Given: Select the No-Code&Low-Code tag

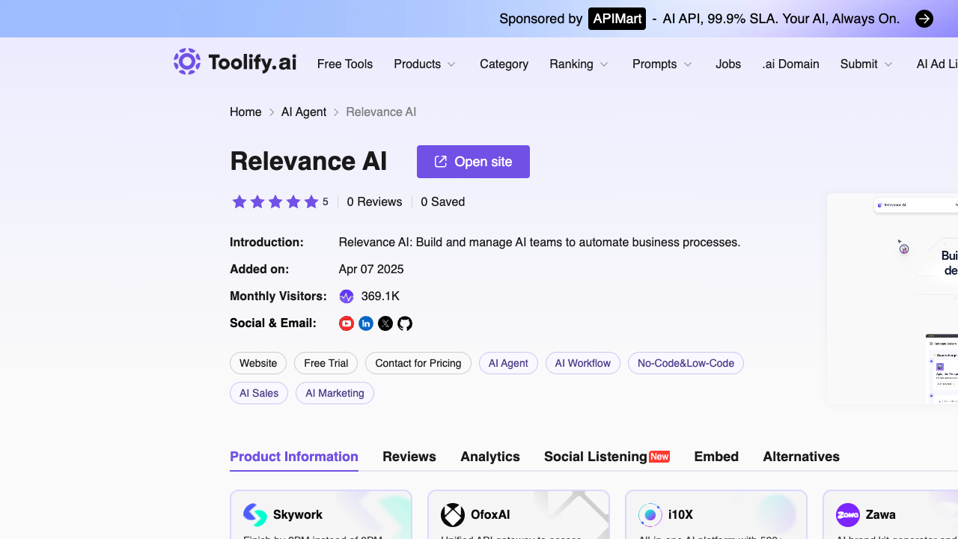Looking at the screenshot, I should [x=686, y=363].
